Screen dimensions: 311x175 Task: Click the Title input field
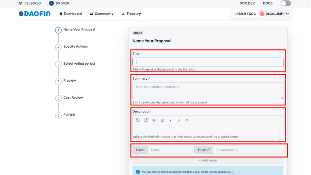[208, 62]
